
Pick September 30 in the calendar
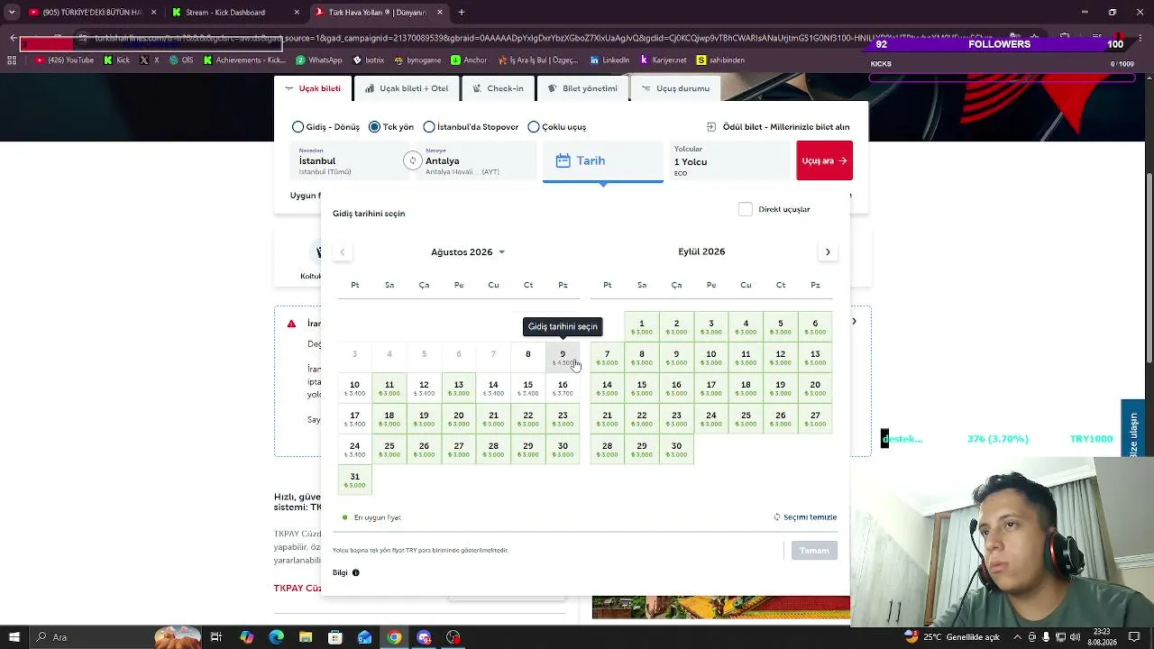tap(676, 449)
